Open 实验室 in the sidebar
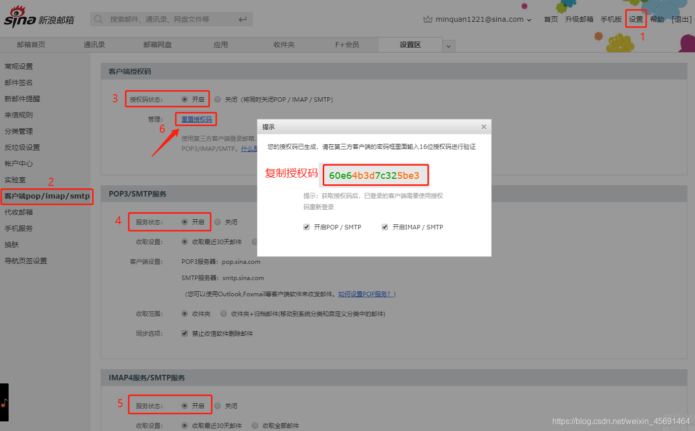The height and width of the screenshot is (431, 695). click(x=15, y=180)
